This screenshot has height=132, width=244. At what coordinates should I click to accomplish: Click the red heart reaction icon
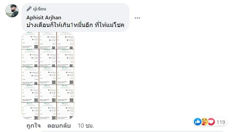click(211, 122)
